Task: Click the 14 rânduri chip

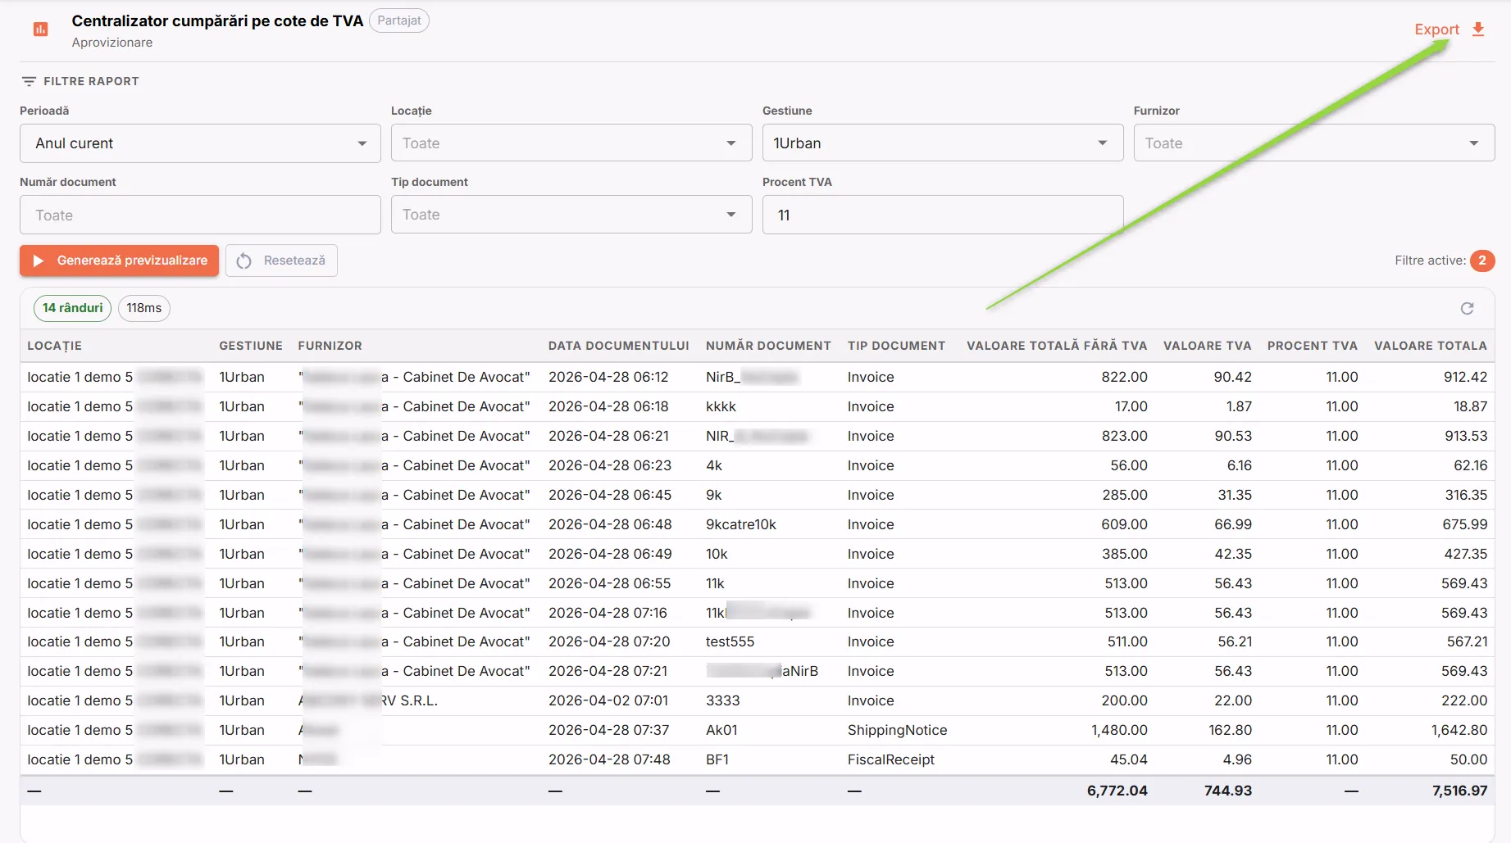Action: tap(72, 308)
